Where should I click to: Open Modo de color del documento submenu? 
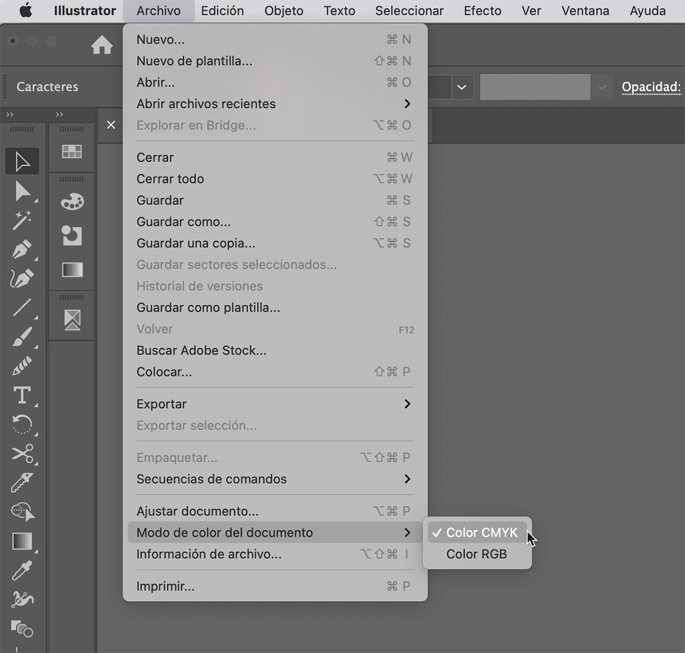[275, 533]
